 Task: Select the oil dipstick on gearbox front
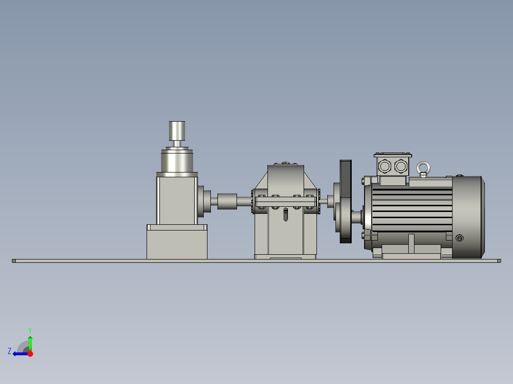(x=286, y=214)
